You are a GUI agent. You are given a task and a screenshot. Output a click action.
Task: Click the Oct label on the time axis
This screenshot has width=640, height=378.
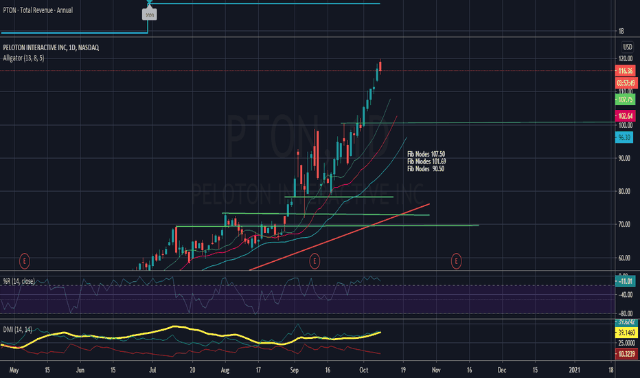pyautogui.click(x=364, y=370)
